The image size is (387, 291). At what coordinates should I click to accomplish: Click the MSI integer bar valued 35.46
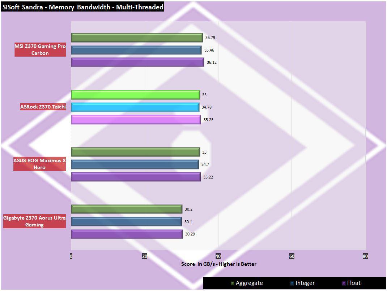[x=136, y=50]
